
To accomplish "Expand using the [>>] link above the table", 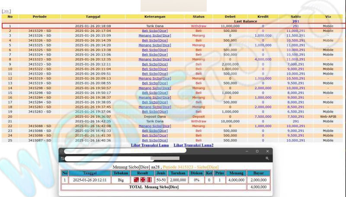I will 6,11.
